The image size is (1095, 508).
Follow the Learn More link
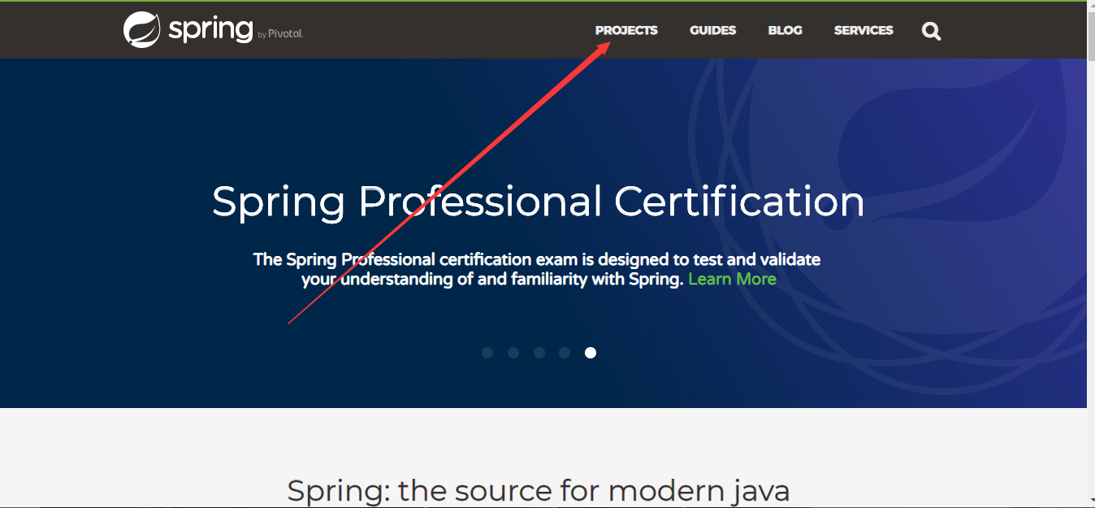click(732, 279)
